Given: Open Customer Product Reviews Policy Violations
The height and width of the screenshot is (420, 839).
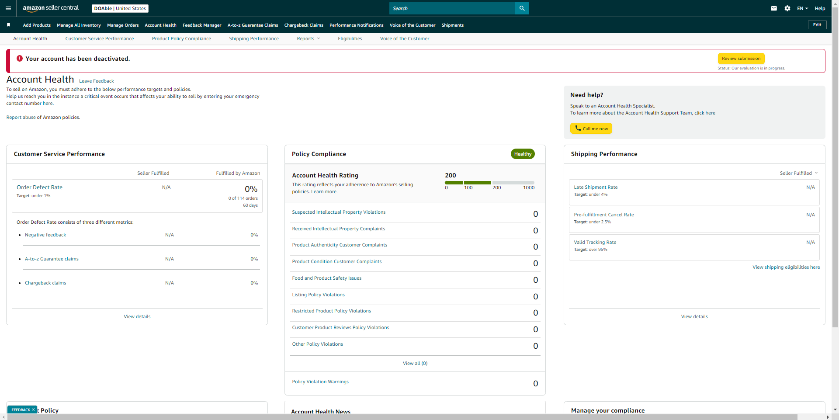Looking at the screenshot, I should tap(340, 327).
